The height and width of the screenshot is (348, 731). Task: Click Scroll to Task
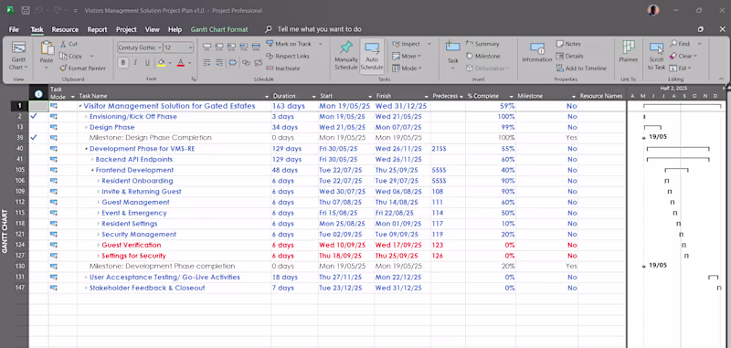[x=656, y=57]
